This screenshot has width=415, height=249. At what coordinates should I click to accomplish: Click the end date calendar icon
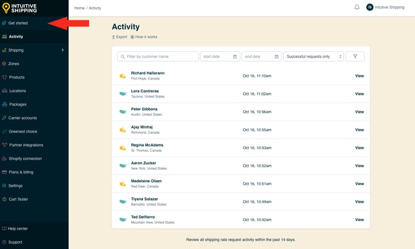[276, 56]
